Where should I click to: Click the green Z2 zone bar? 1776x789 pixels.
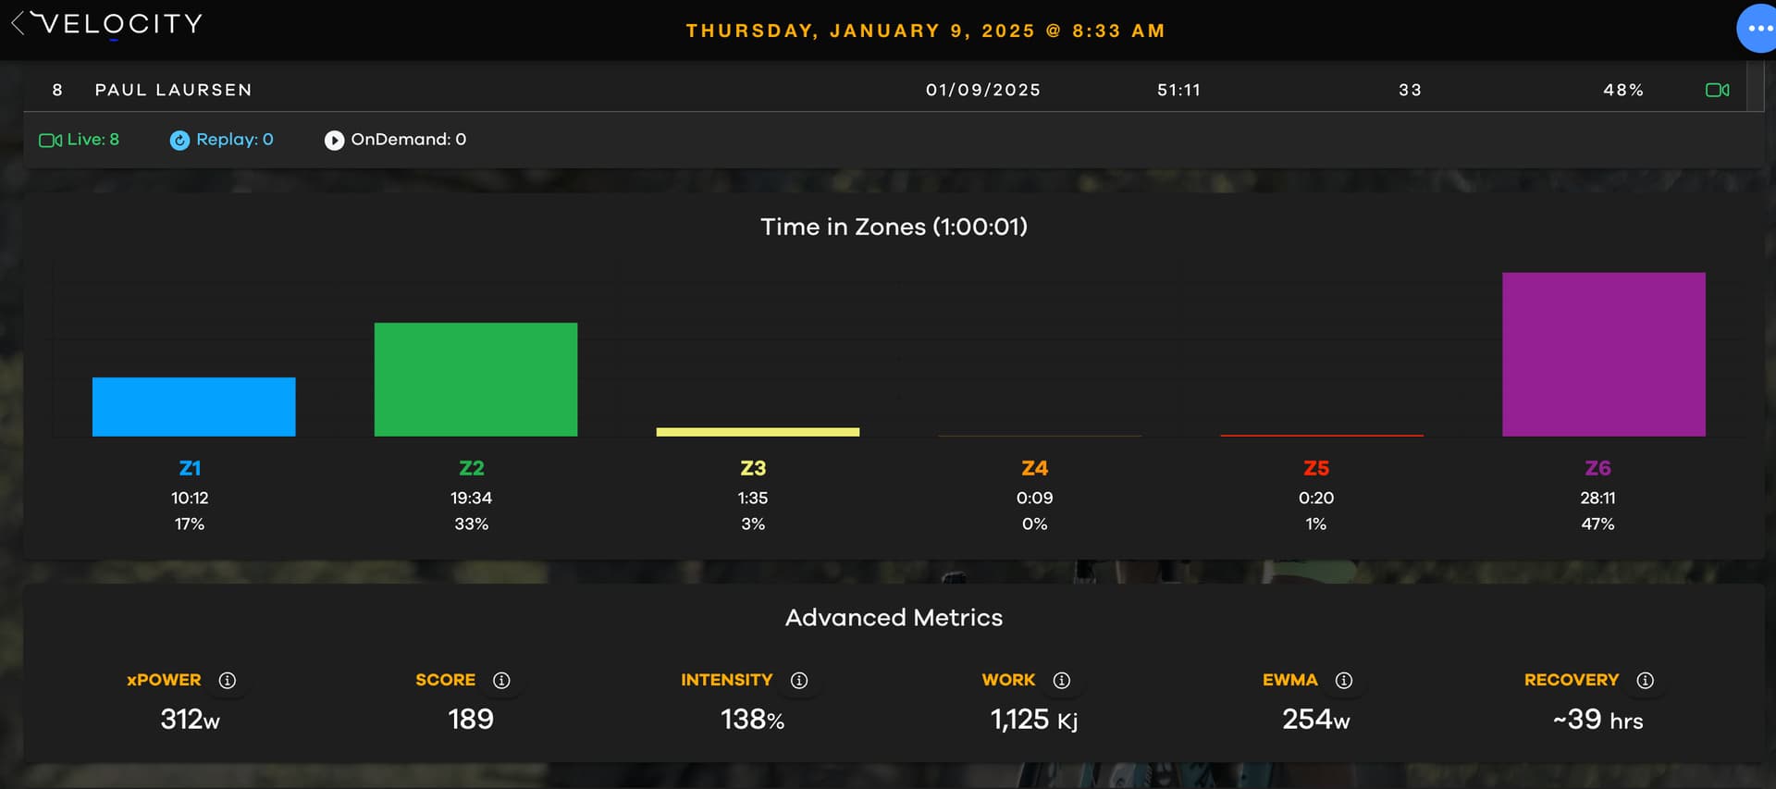pyautogui.click(x=475, y=379)
